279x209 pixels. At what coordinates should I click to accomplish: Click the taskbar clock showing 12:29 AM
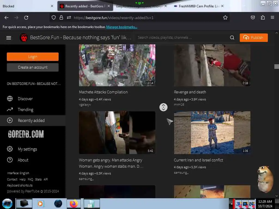point(265,204)
